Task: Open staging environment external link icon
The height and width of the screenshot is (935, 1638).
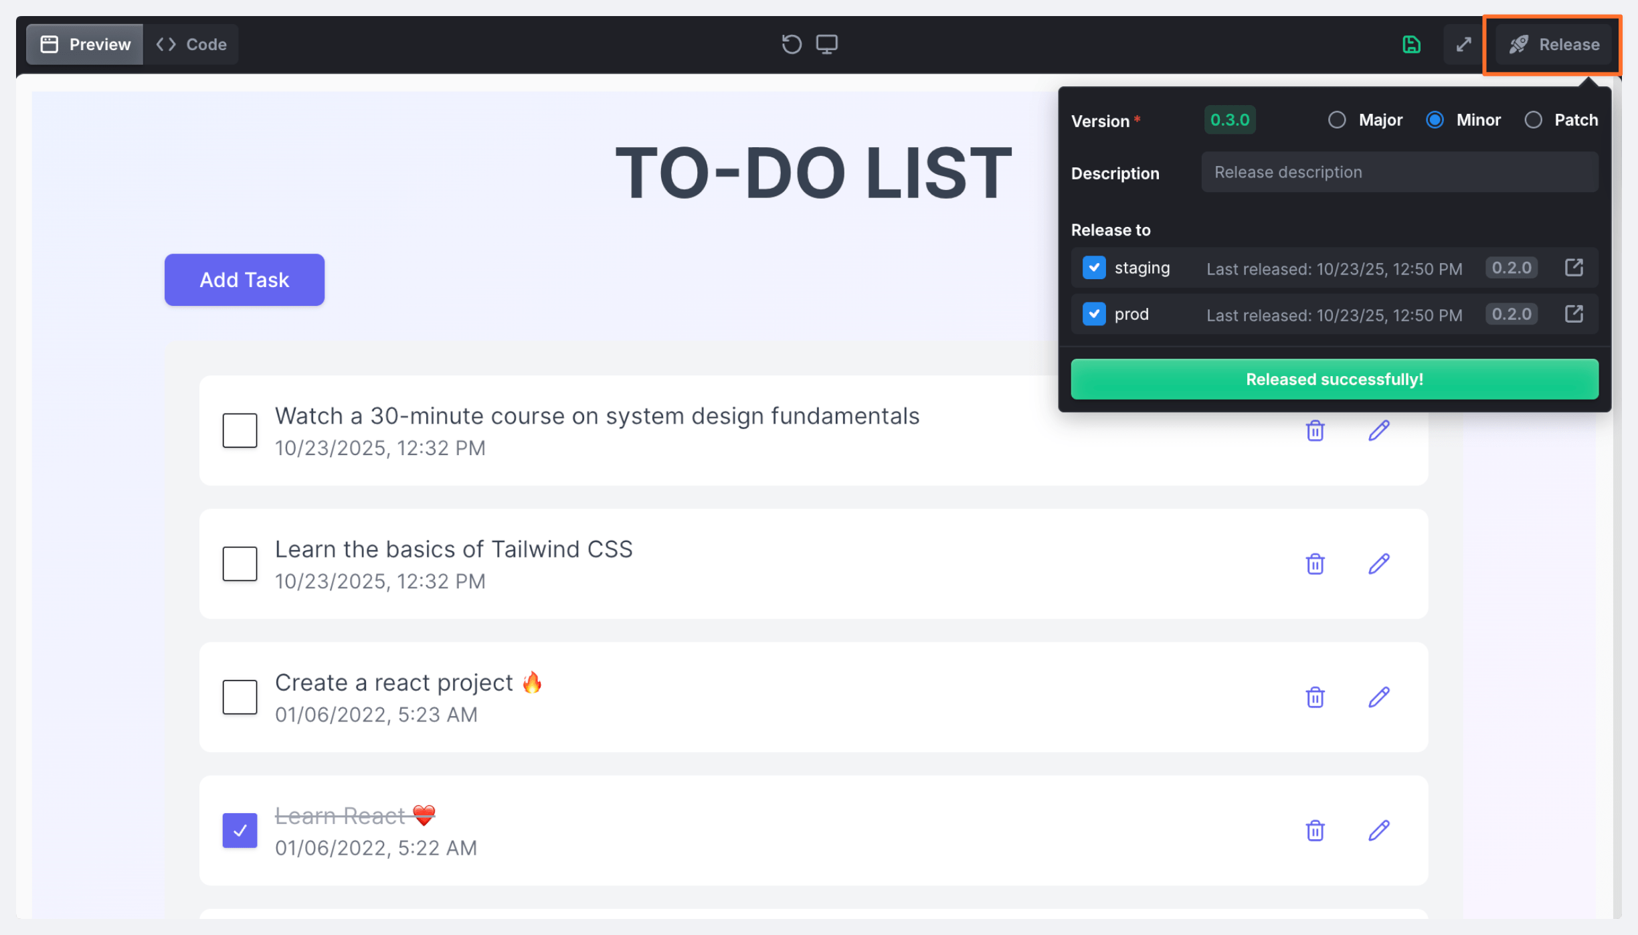Action: click(x=1574, y=268)
